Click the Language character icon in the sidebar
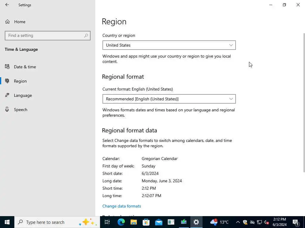Screen dimensions: 305x228 point(7,95)
